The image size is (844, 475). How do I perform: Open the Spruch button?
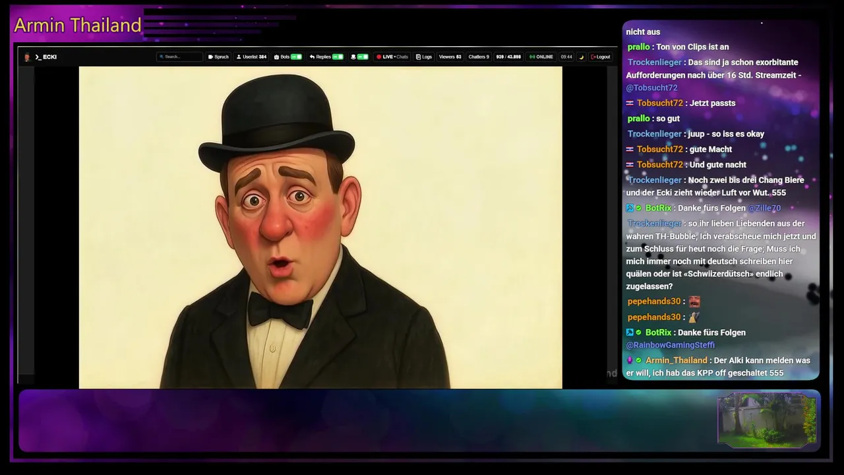(x=218, y=57)
